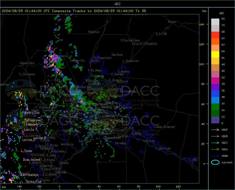235x190 pixels.
Task: Click the -40 km tick on the horizontal axis
Action: pyautogui.click(x=19, y=186)
